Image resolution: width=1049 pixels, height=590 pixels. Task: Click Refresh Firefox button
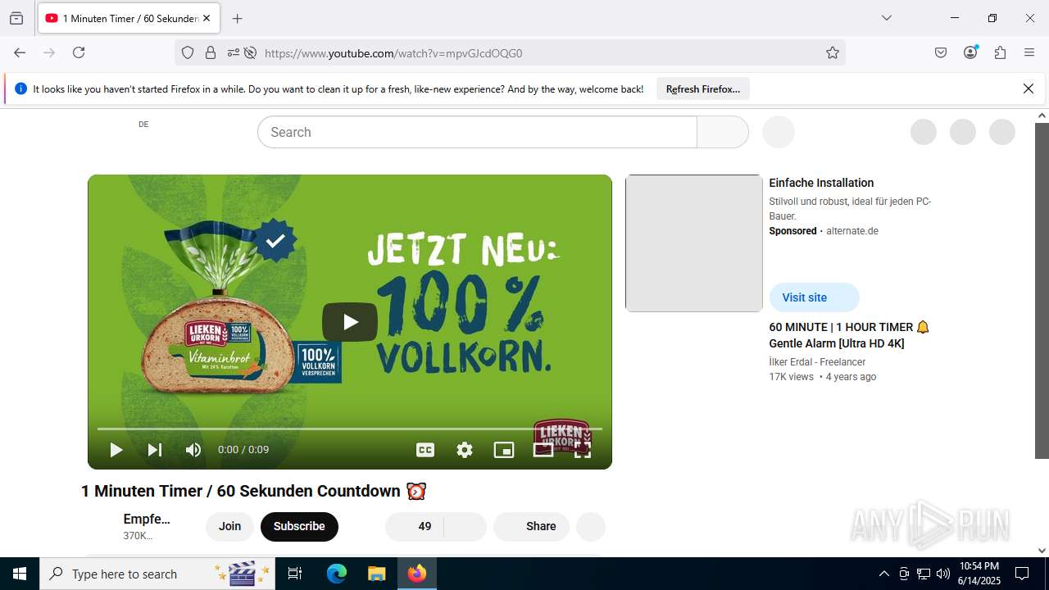[703, 89]
